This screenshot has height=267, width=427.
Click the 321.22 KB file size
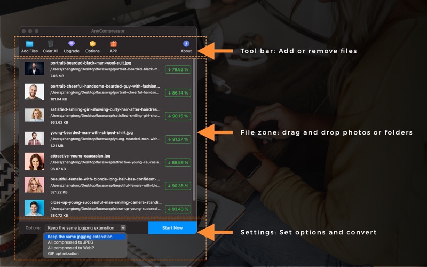pyautogui.click(x=59, y=192)
